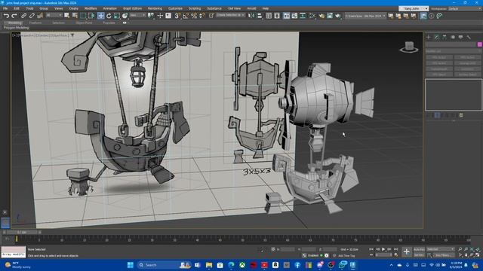The height and width of the screenshot is (271, 483).
Task: Toggle the Layer Explorer icon
Action: (x=277, y=16)
